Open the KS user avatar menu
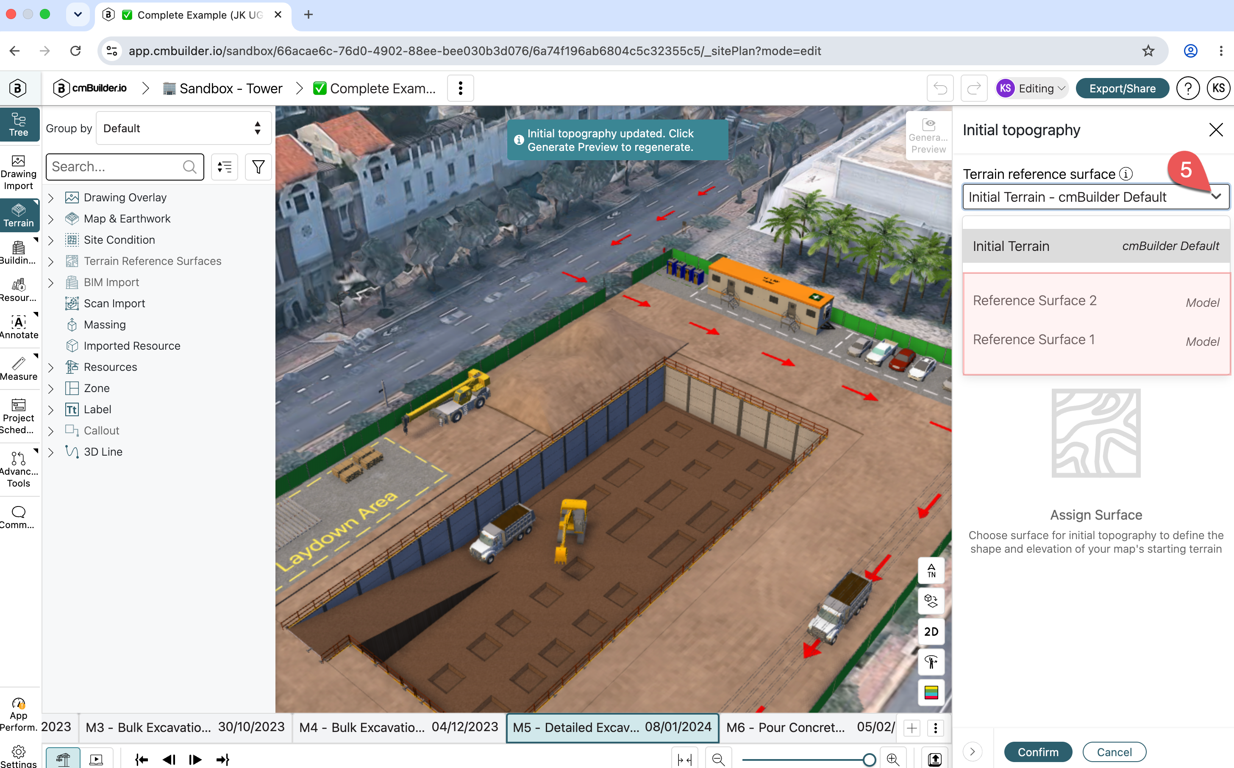The width and height of the screenshot is (1234, 768). 1218,89
